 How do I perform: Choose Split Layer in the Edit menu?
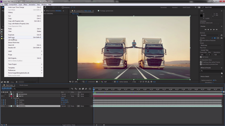click(x=24, y=37)
